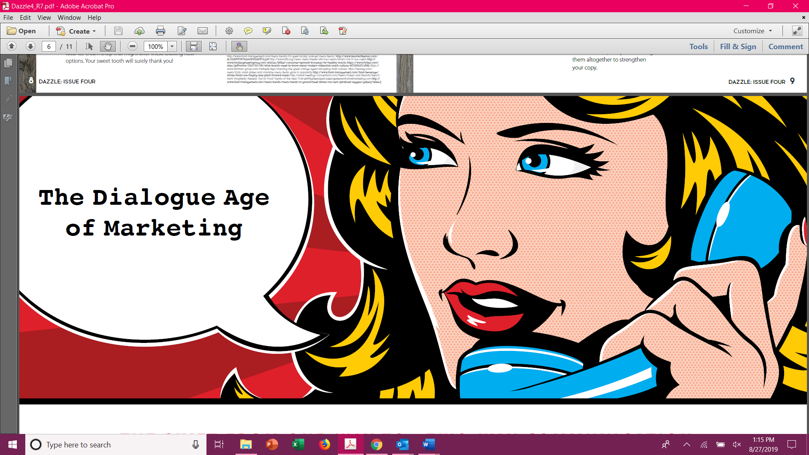Open the Customize toolbar dropdown
Viewport: 809px width, 455px height.
click(753, 31)
